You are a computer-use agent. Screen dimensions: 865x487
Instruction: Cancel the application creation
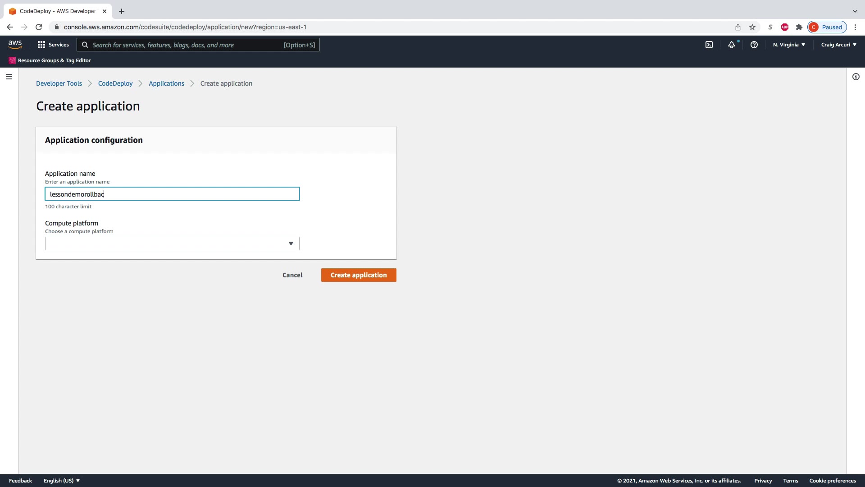click(292, 275)
